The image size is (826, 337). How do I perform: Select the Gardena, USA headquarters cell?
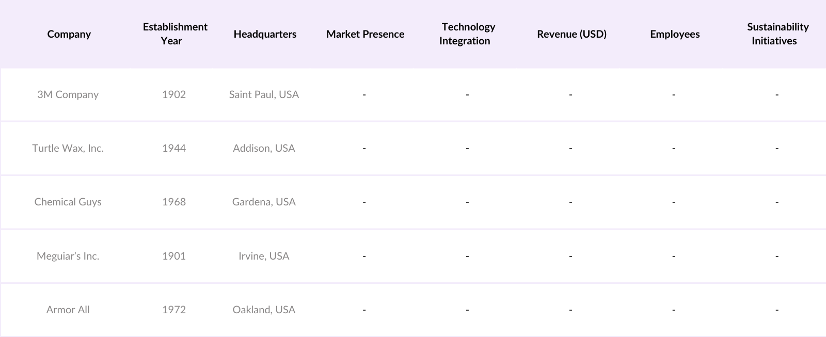(264, 202)
